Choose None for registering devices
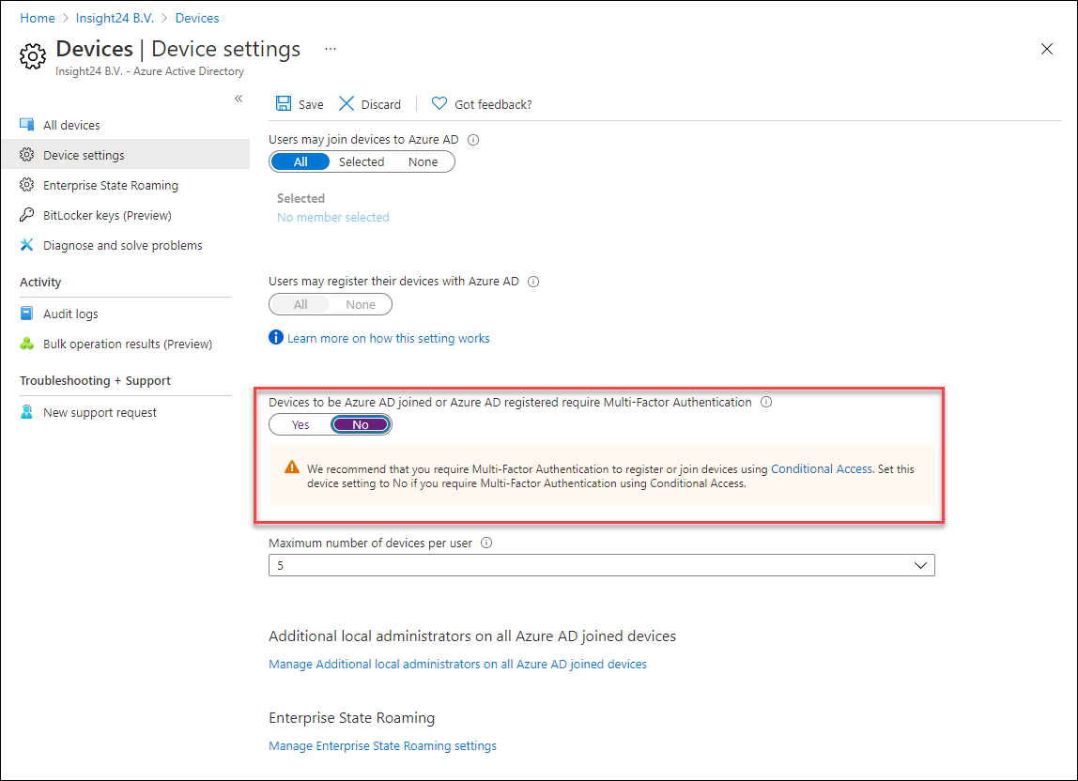 coord(361,304)
